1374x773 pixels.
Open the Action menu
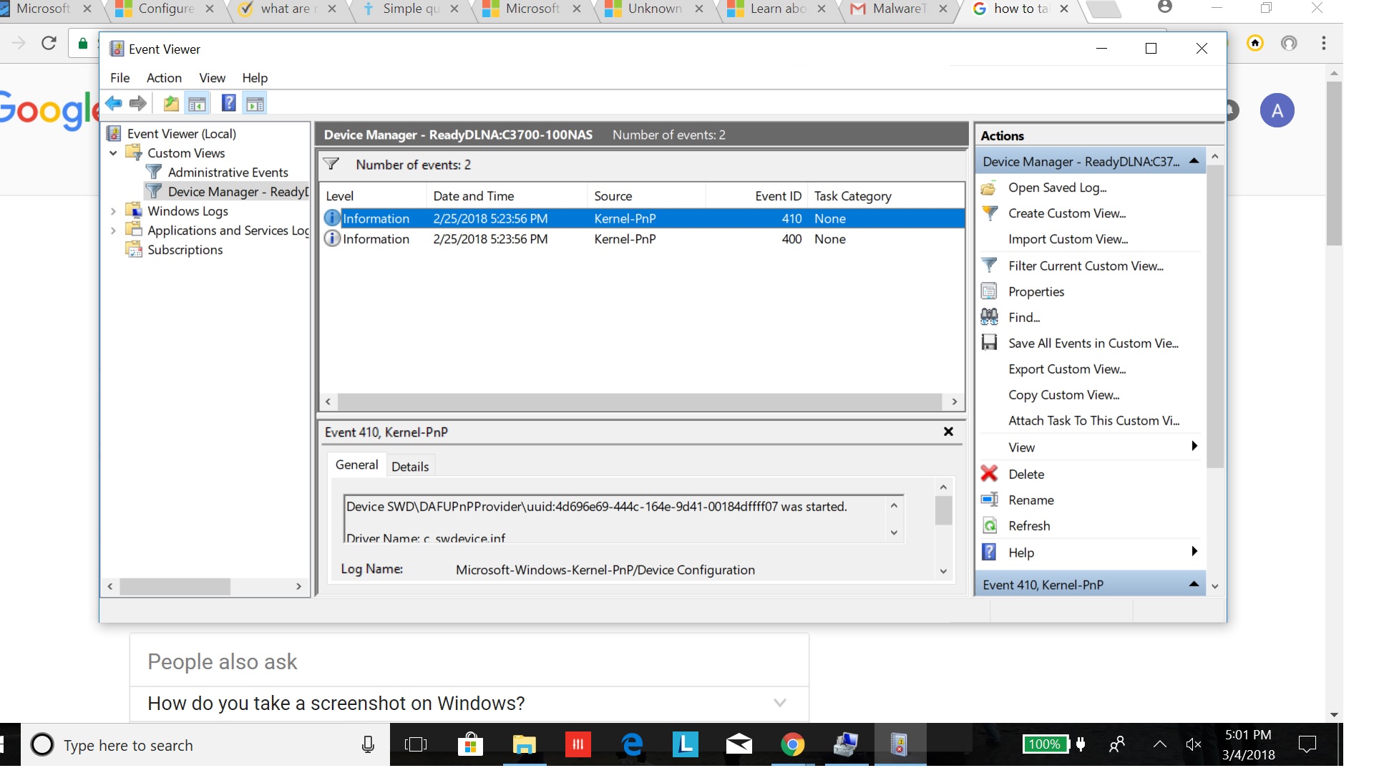pyautogui.click(x=164, y=78)
